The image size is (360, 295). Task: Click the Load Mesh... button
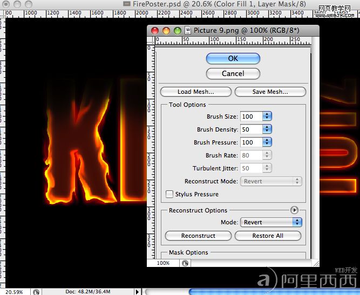click(196, 92)
